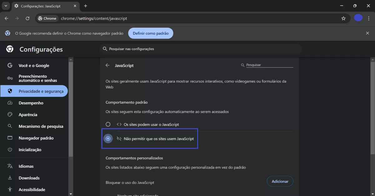Click the Mecanismo de pesquisa magnifier icon
375x196 pixels.
click(10, 126)
